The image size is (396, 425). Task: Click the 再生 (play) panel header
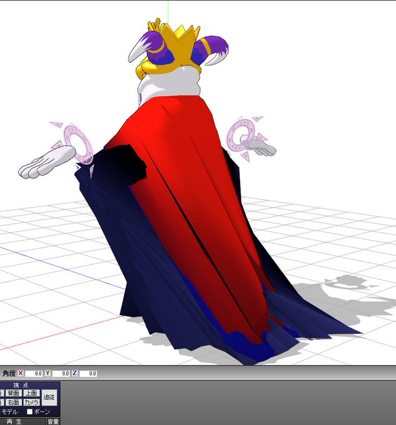14,422
